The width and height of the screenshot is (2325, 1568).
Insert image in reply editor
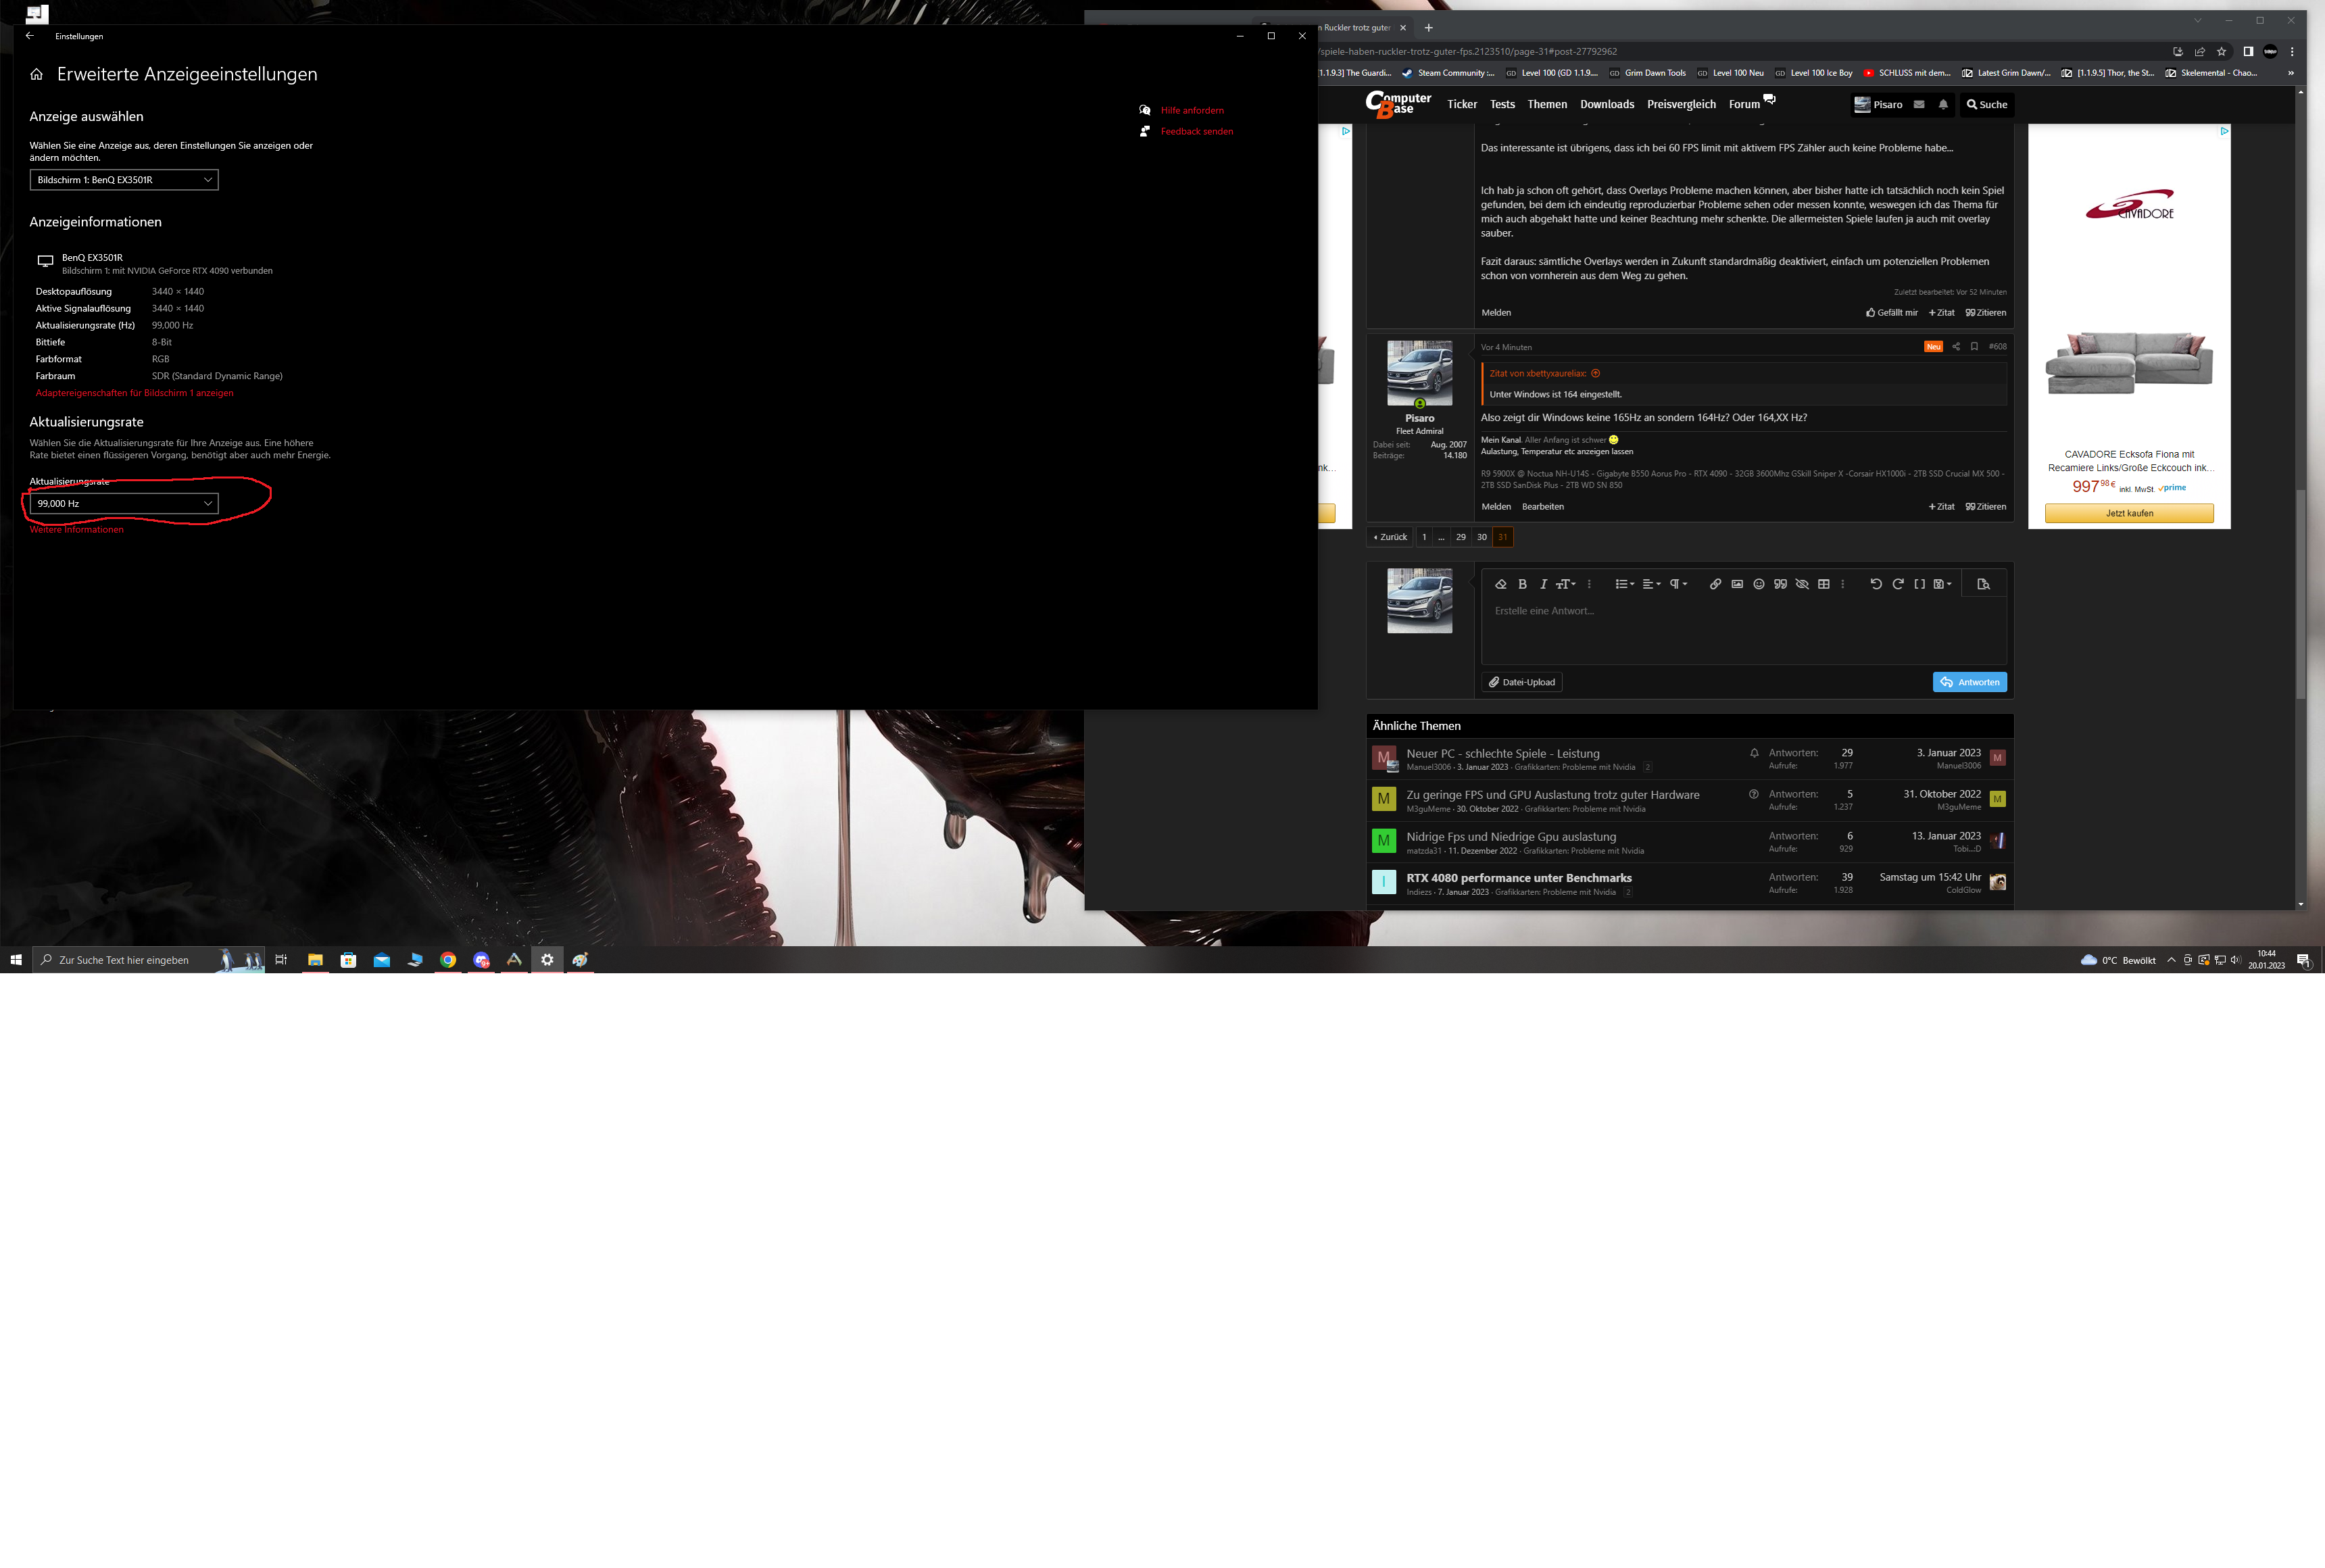pyautogui.click(x=1737, y=584)
